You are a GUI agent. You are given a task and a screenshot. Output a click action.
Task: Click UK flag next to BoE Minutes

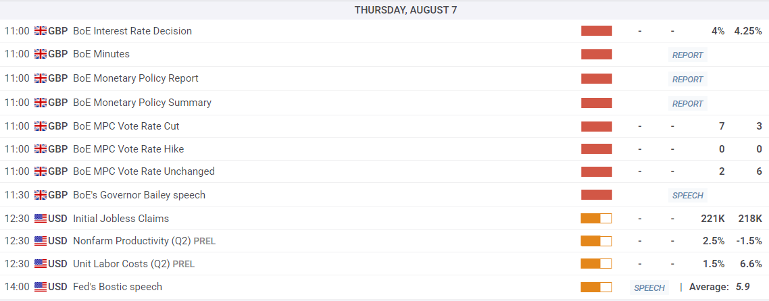click(x=40, y=54)
